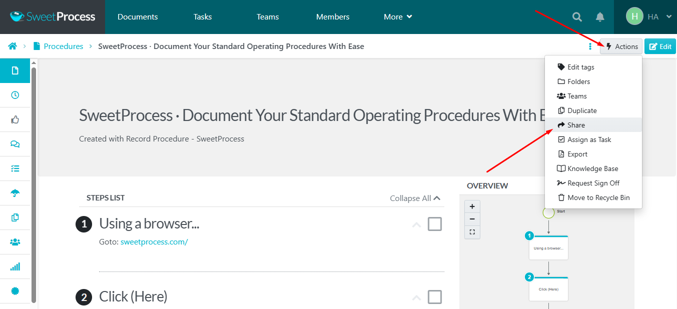Select node 2 in overview diagram

click(x=548, y=289)
